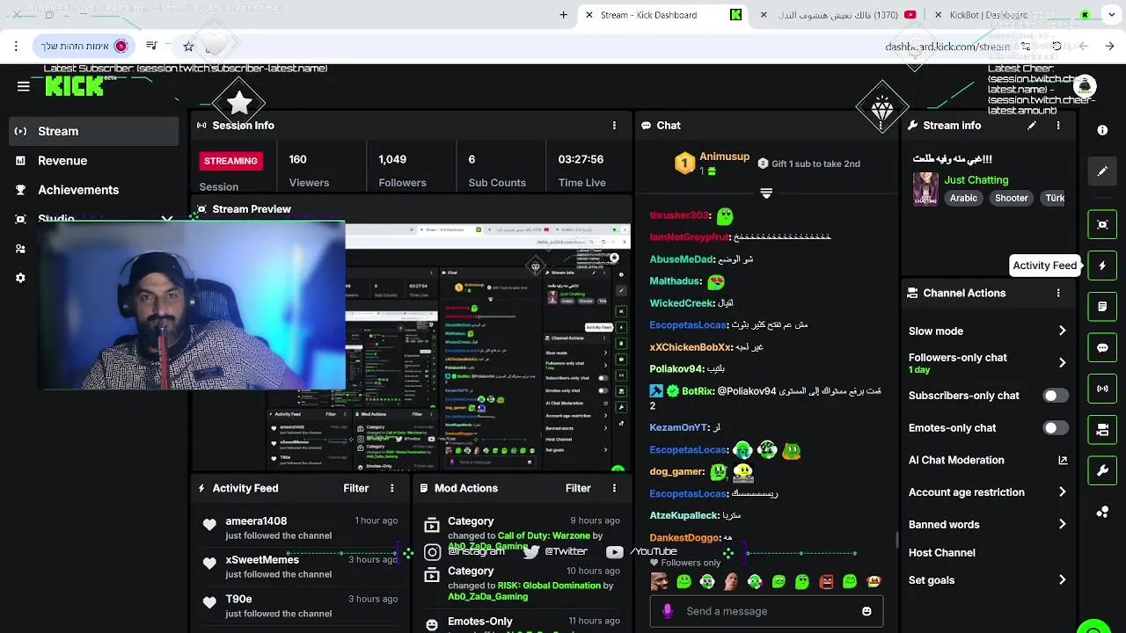Viewport: 1126px width, 633px height.
Task: Click the purple microphone icon in chat box
Action: tap(668, 611)
